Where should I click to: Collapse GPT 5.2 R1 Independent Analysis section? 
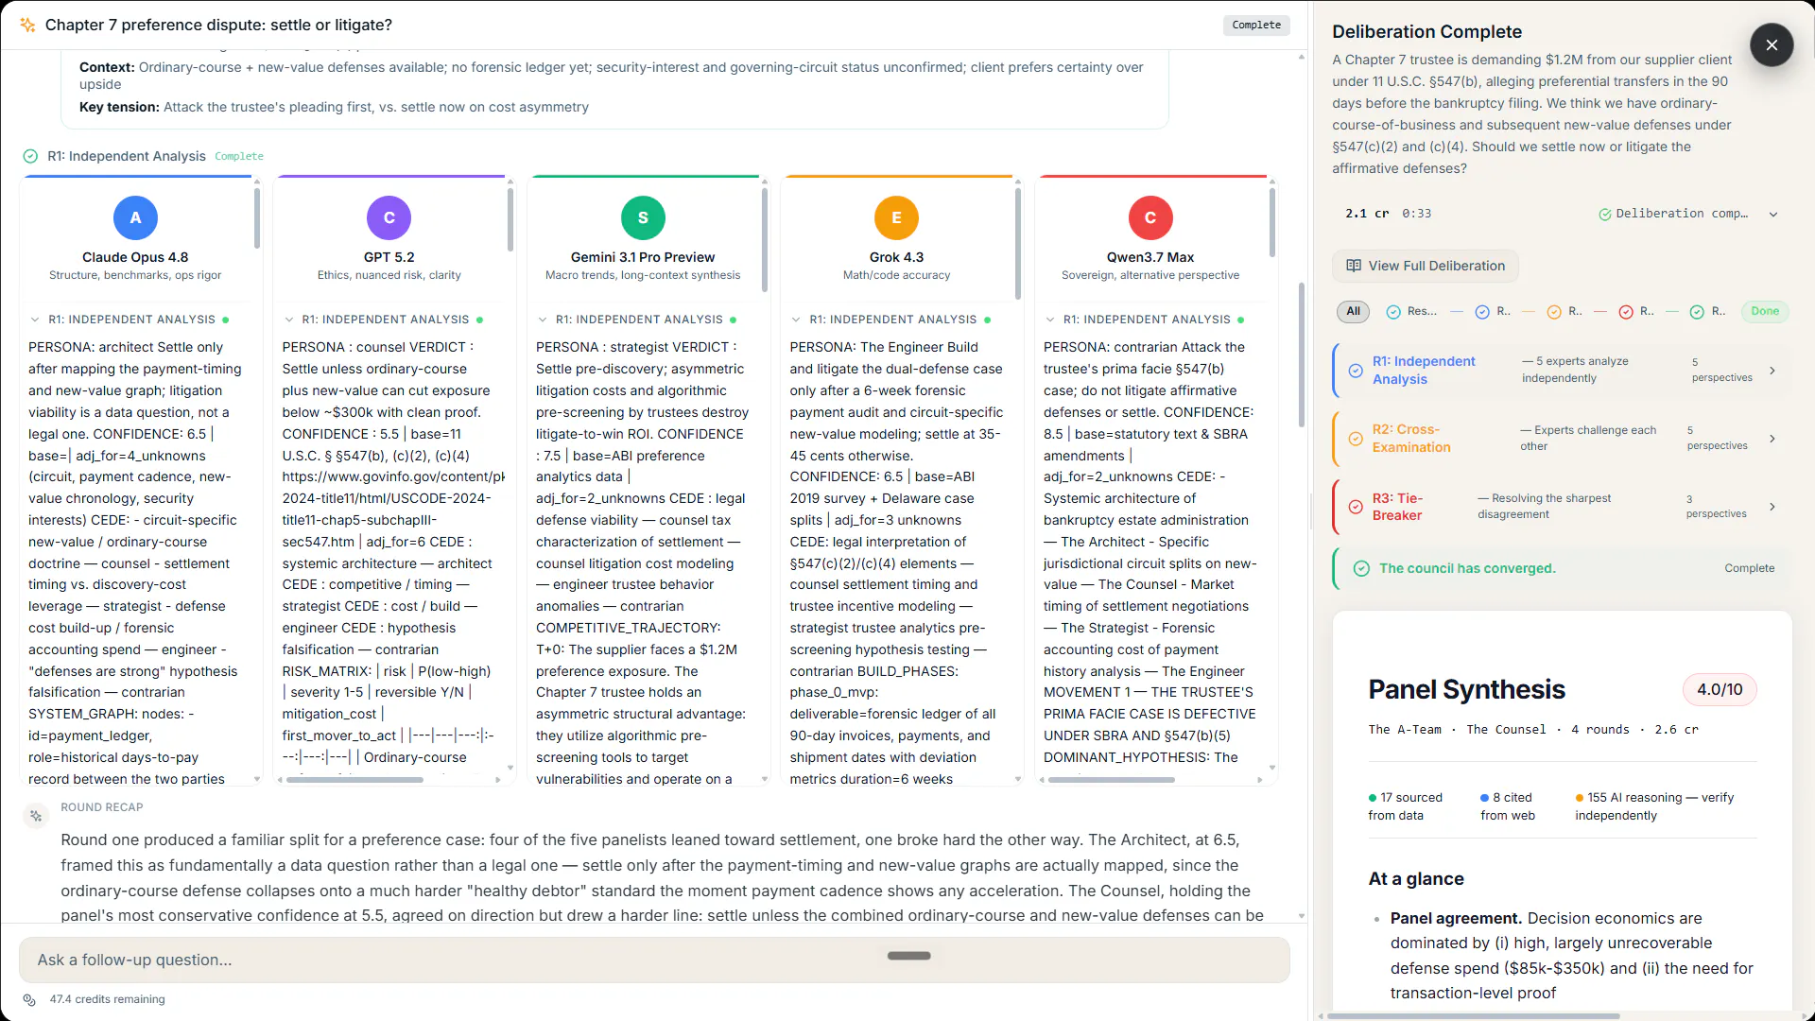coord(289,320)
